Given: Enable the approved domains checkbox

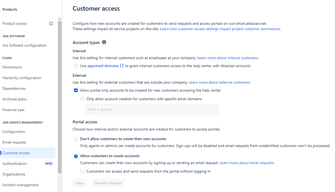Looking at the screenshot, I should [x=76, y=66].
